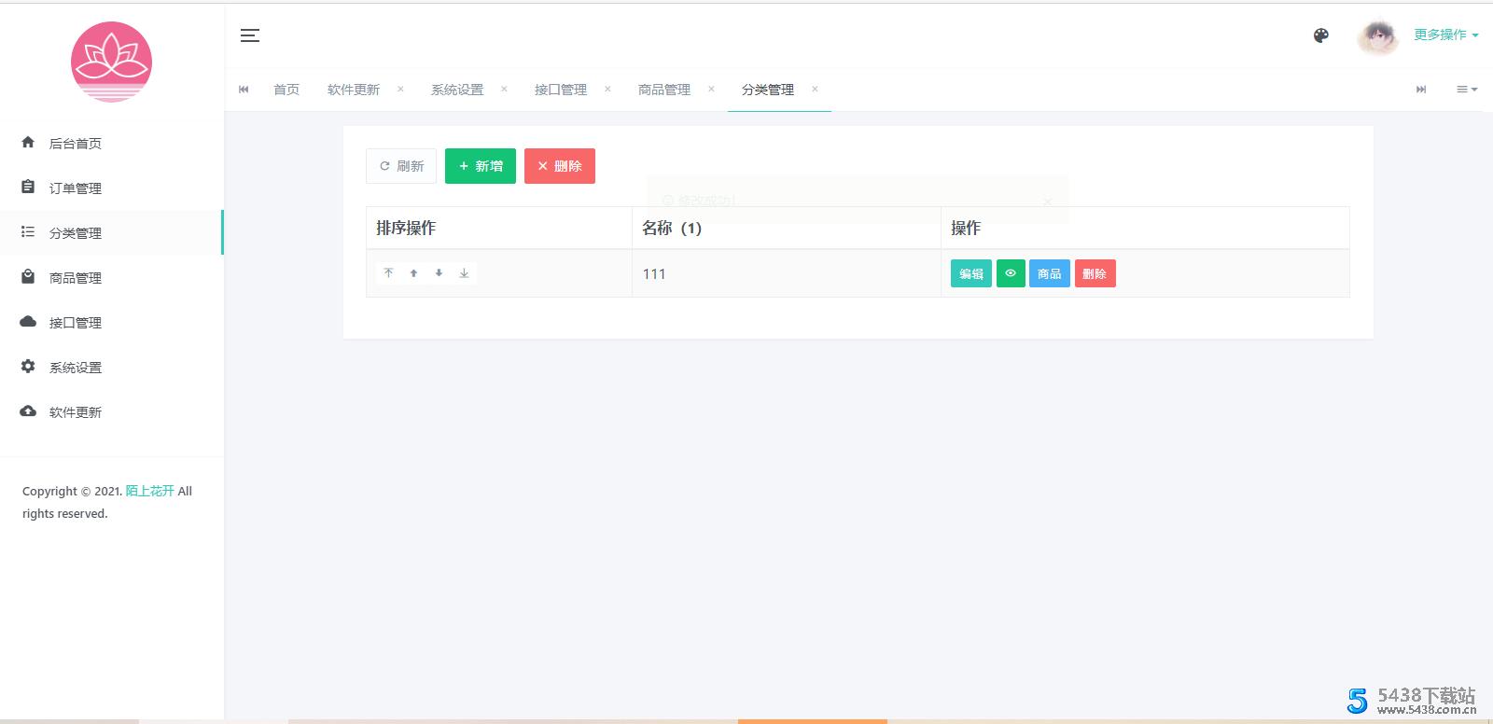Click the move-to-bottom sort arrow

coord(464,273)
